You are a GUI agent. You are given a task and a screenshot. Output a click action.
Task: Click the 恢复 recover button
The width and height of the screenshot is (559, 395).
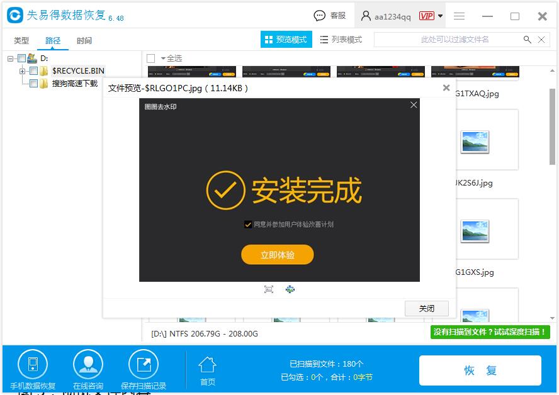(x=480, y=370)
